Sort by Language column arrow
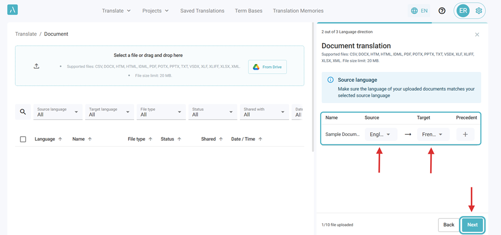The width and height of the screenshot is (501, 235). click(x=60, y=139)
